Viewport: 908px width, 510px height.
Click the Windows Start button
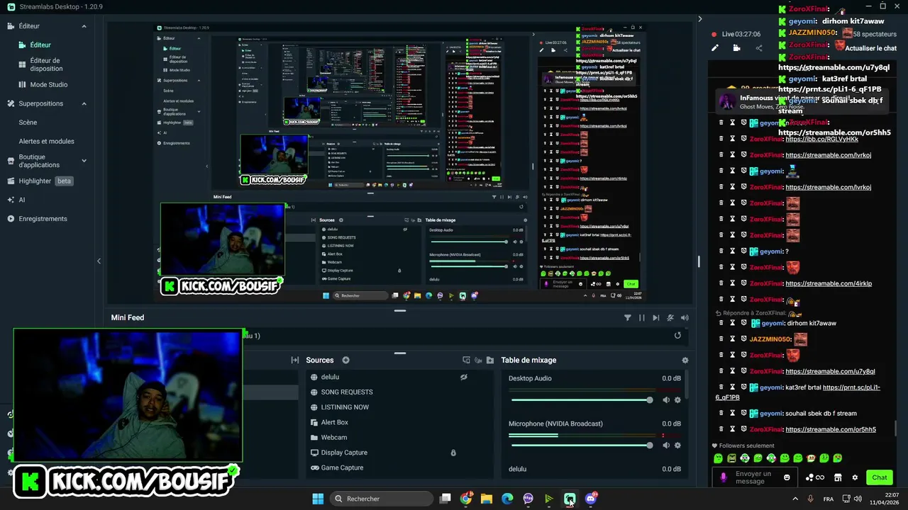pos(318,499)
